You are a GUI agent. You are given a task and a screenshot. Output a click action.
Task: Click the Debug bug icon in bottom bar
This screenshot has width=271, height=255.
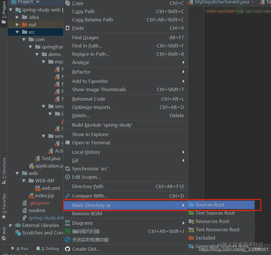coord(38,248)
